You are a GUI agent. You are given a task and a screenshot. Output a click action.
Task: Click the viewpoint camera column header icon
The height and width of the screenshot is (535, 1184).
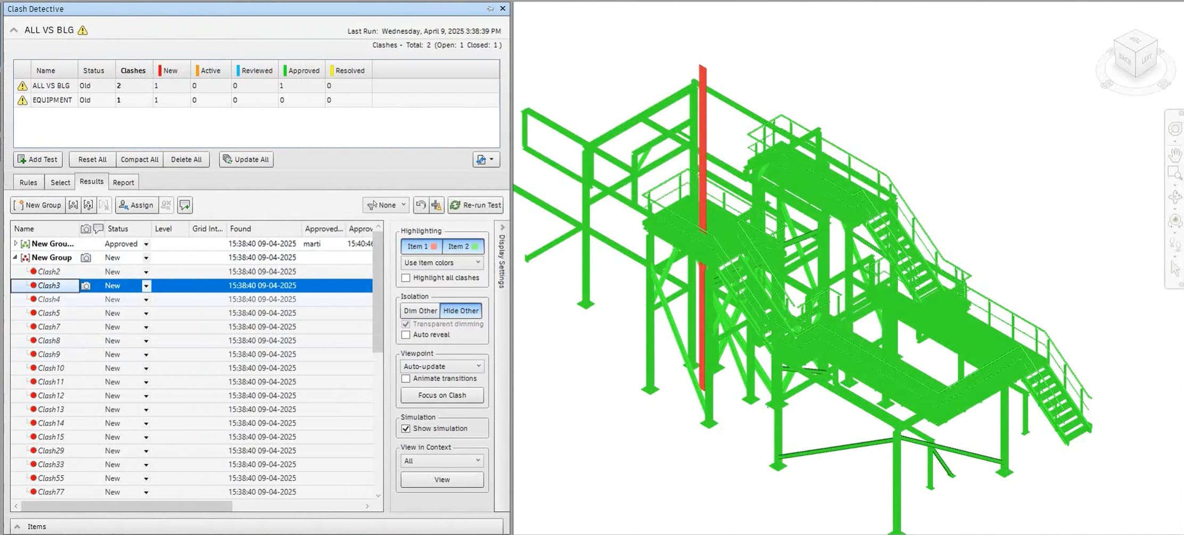tap(85, 229)
